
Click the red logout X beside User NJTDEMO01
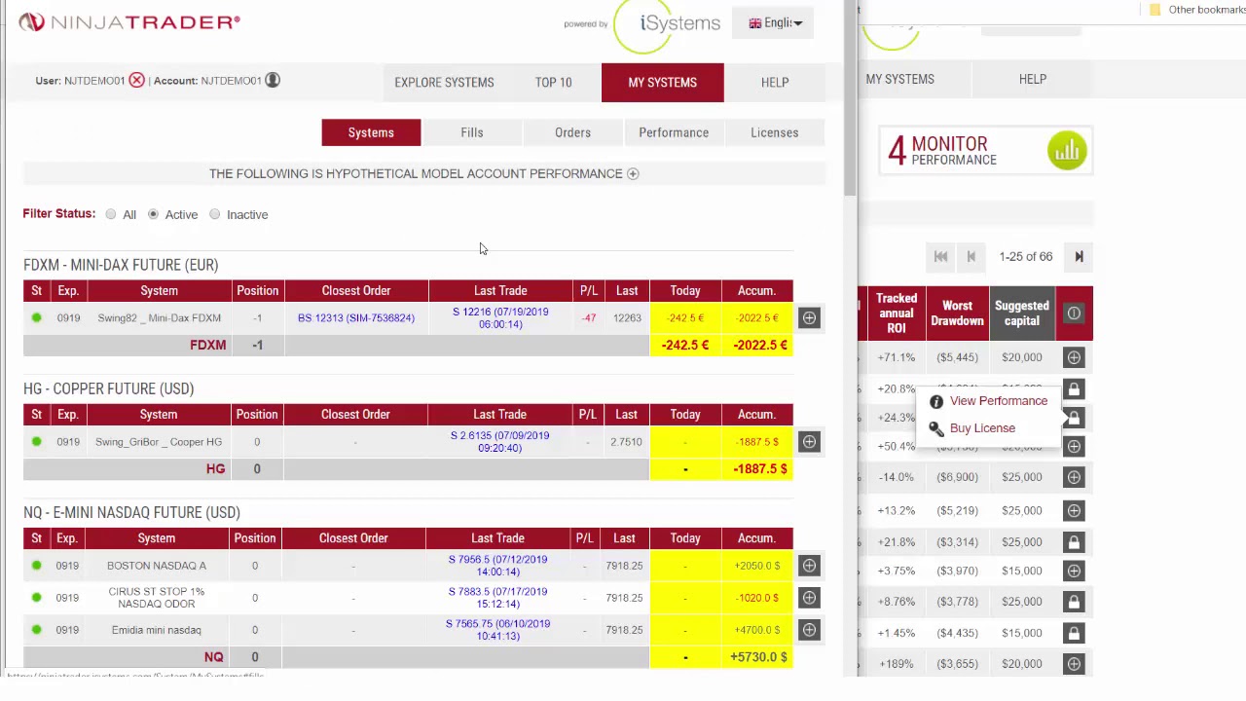point(136,80)
